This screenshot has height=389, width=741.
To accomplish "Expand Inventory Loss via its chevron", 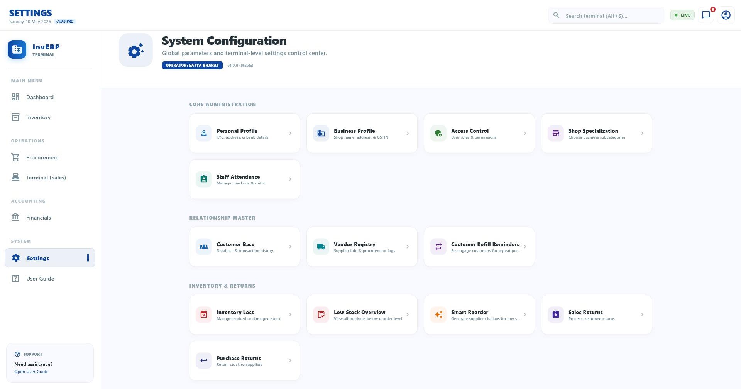I will tap(290, 315).
